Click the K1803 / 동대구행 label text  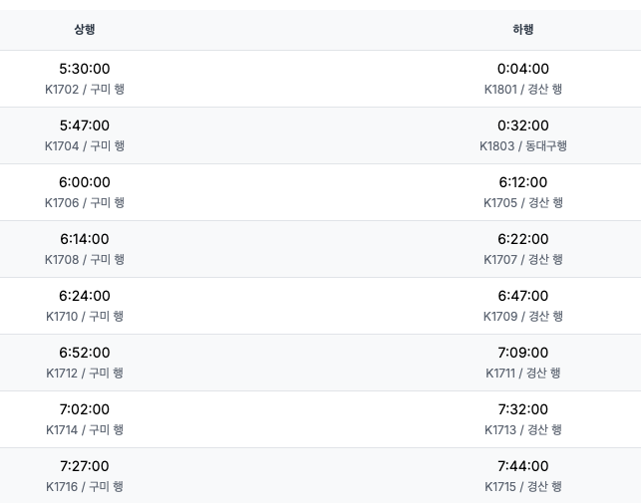[522, 145]
